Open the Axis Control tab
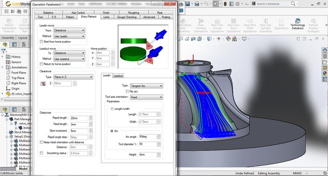 (78, 13)
